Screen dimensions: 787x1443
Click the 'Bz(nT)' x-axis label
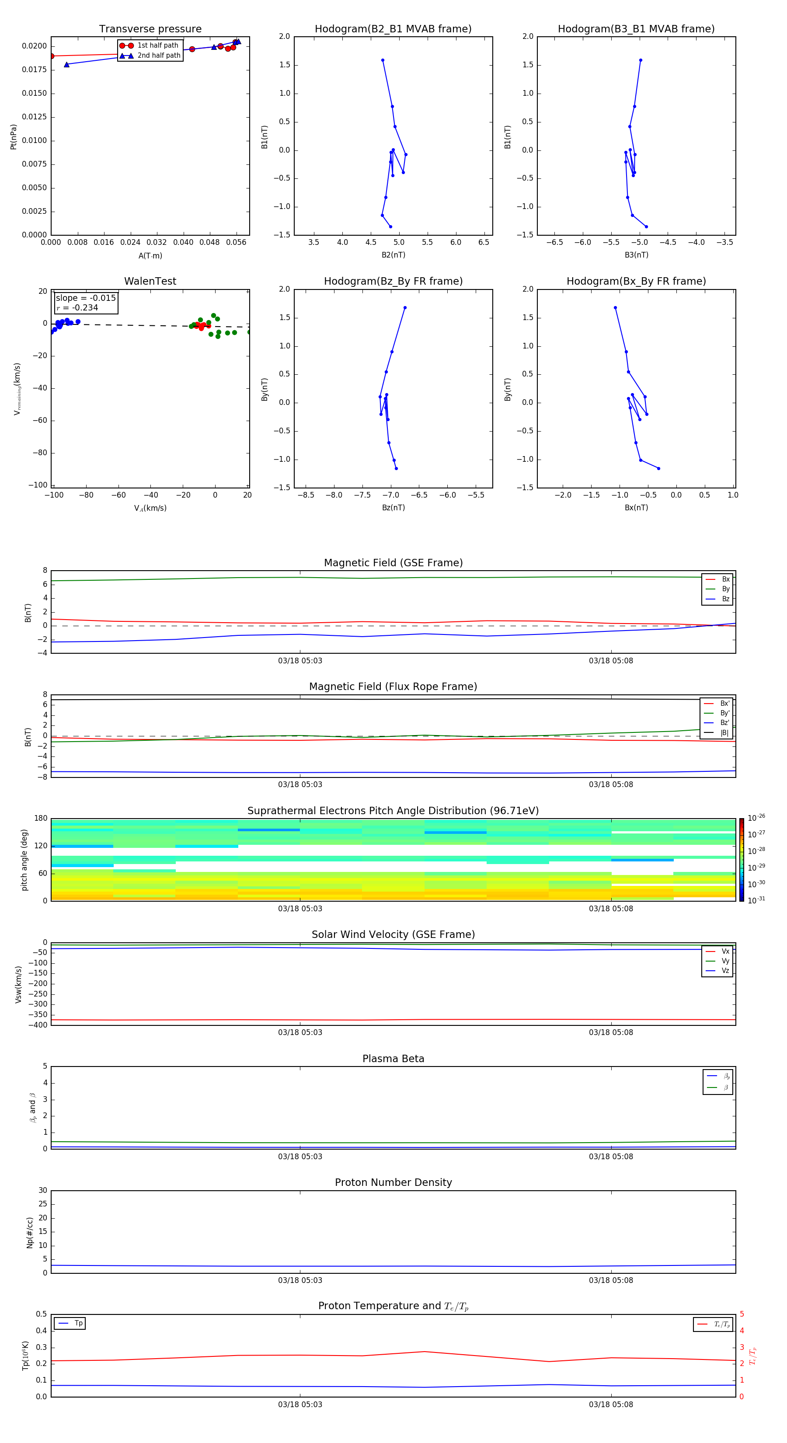393,508
